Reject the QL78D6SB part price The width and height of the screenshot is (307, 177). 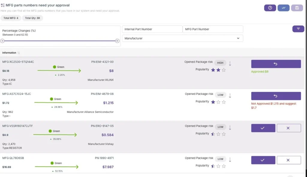[288, 160]
